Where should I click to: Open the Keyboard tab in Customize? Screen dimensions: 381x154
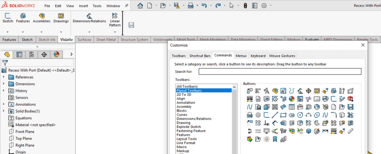click(x=258, y=56)
